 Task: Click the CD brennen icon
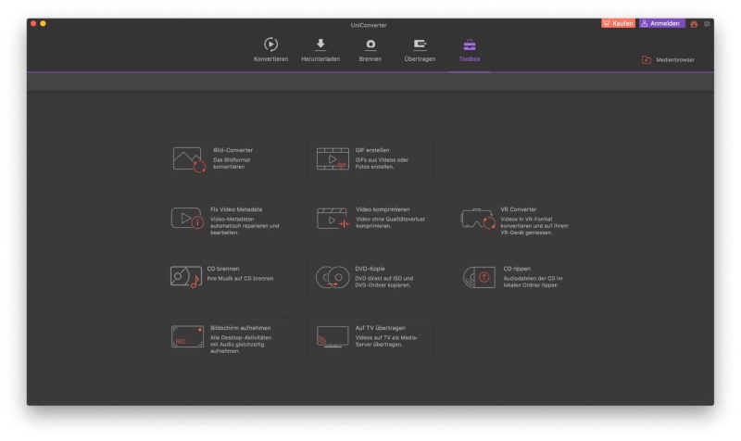[186, 279]
